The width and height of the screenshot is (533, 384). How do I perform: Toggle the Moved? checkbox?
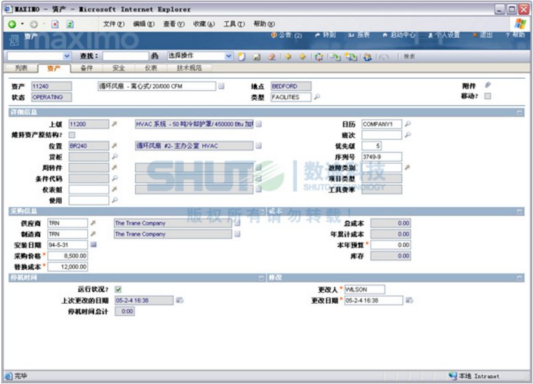pos(488,96)
